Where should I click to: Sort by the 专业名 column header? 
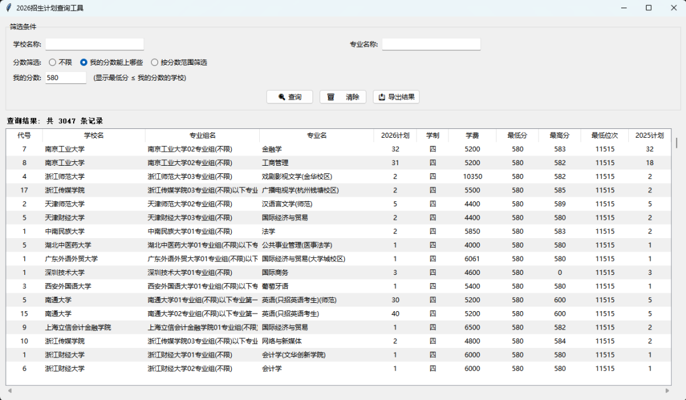click(316, 135)
